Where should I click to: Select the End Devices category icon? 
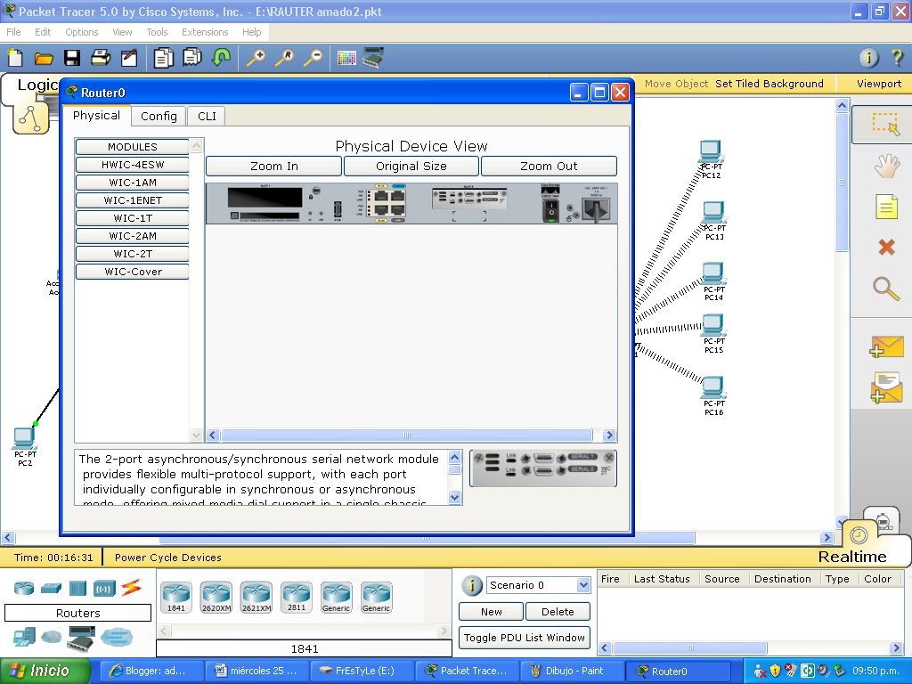coord(24,638)
